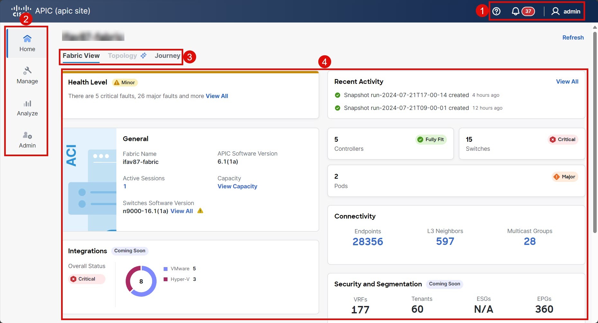Switch to the Topology tab
The image size is (598, 323).
pyautogui.click(x=122, y=56)
